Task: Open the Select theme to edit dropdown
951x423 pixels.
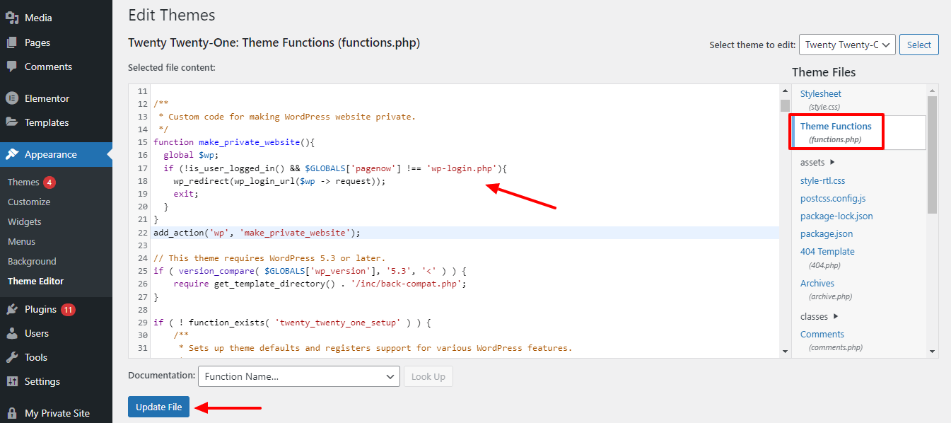Action: tap(848, 45)
